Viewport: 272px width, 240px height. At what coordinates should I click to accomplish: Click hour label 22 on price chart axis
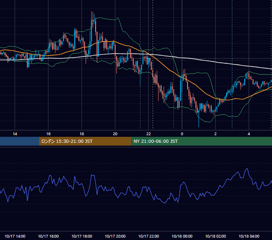[148, 134]
